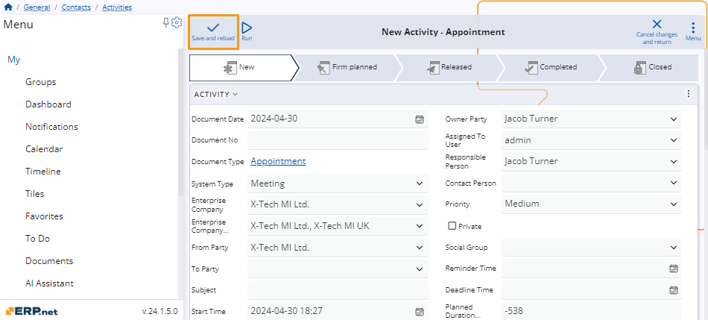Pin the Menu panel
Screen dimensions: 708x320
pyautogui.click(x=165, y=22)
